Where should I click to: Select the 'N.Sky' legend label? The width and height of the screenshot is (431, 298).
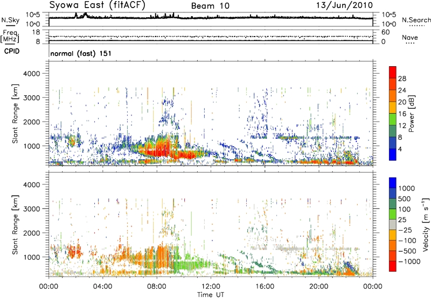coord(10,20)
